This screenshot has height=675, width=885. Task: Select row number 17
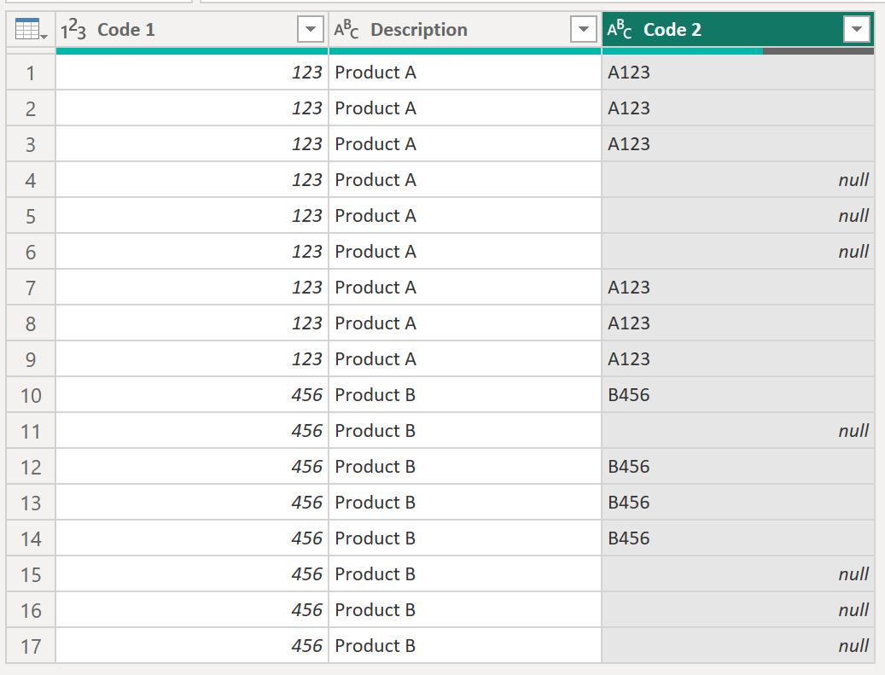(31, 646)
